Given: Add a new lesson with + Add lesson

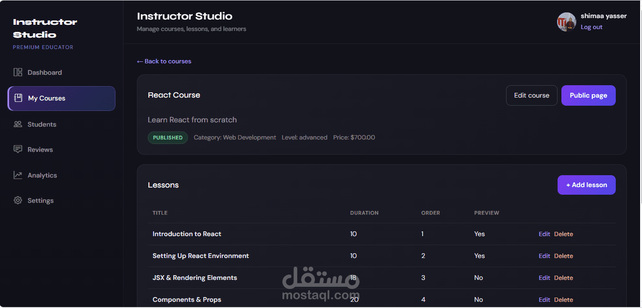Looking at the screenshot, I should pos(586,185).
